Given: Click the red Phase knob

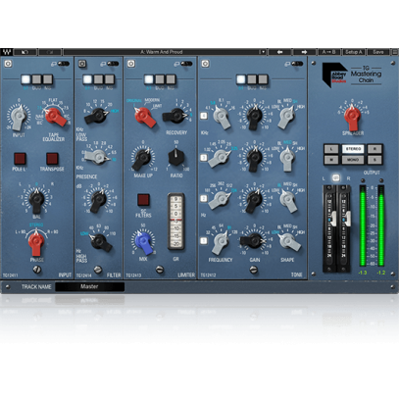Looking at the screenshot, I should (x=36, y=242).
